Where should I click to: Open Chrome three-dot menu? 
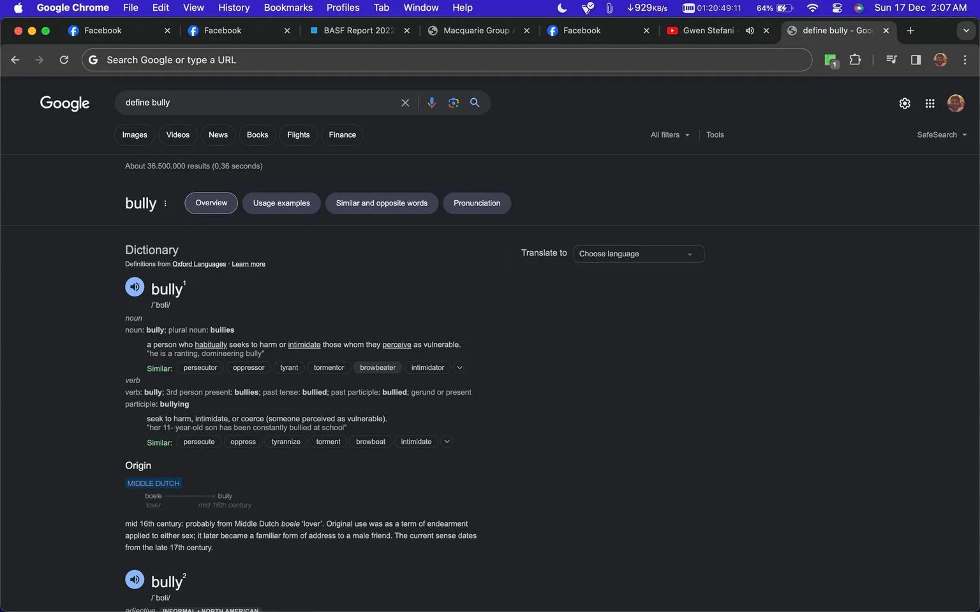pos(965,60)
